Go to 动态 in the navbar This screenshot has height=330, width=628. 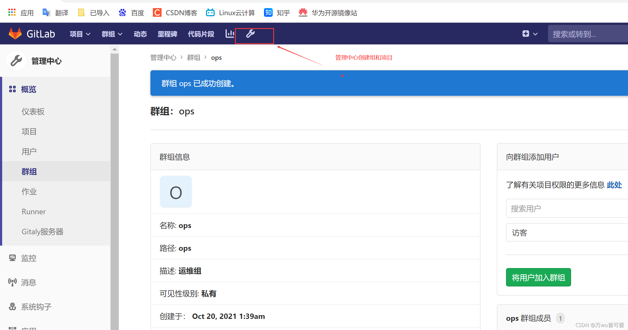(x=140, y=34)
